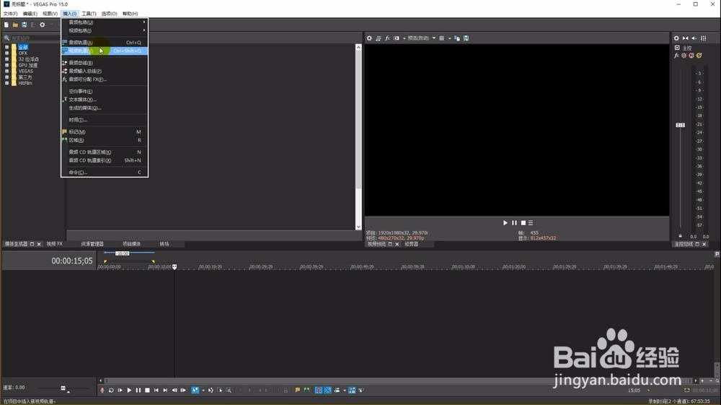The height and width of the screenshot is (405, 721).
Task: Stop playback in timeline transport
Action: click(147, 391)
